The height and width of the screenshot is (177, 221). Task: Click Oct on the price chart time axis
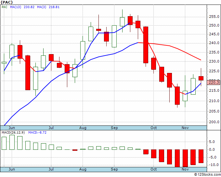[x=153, y=128]
